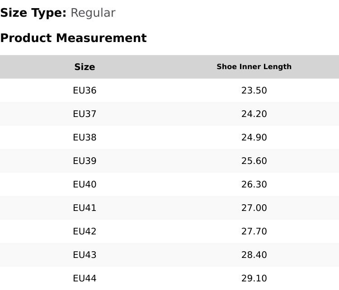Select the EU37 size cell
339x290 pixels.
pos(85,114)
